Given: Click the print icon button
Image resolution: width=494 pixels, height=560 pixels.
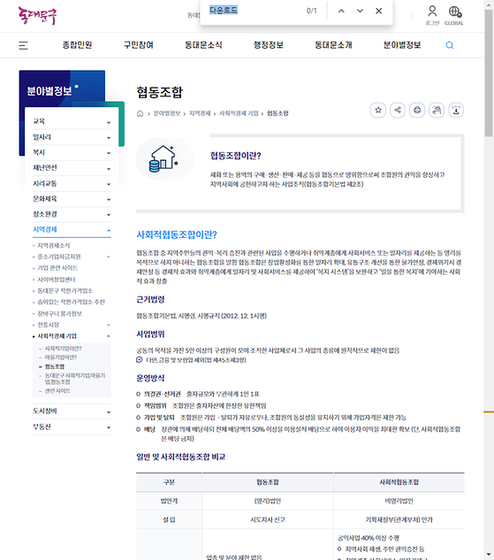Looking at the screenshot, I should tap(417, 110).
